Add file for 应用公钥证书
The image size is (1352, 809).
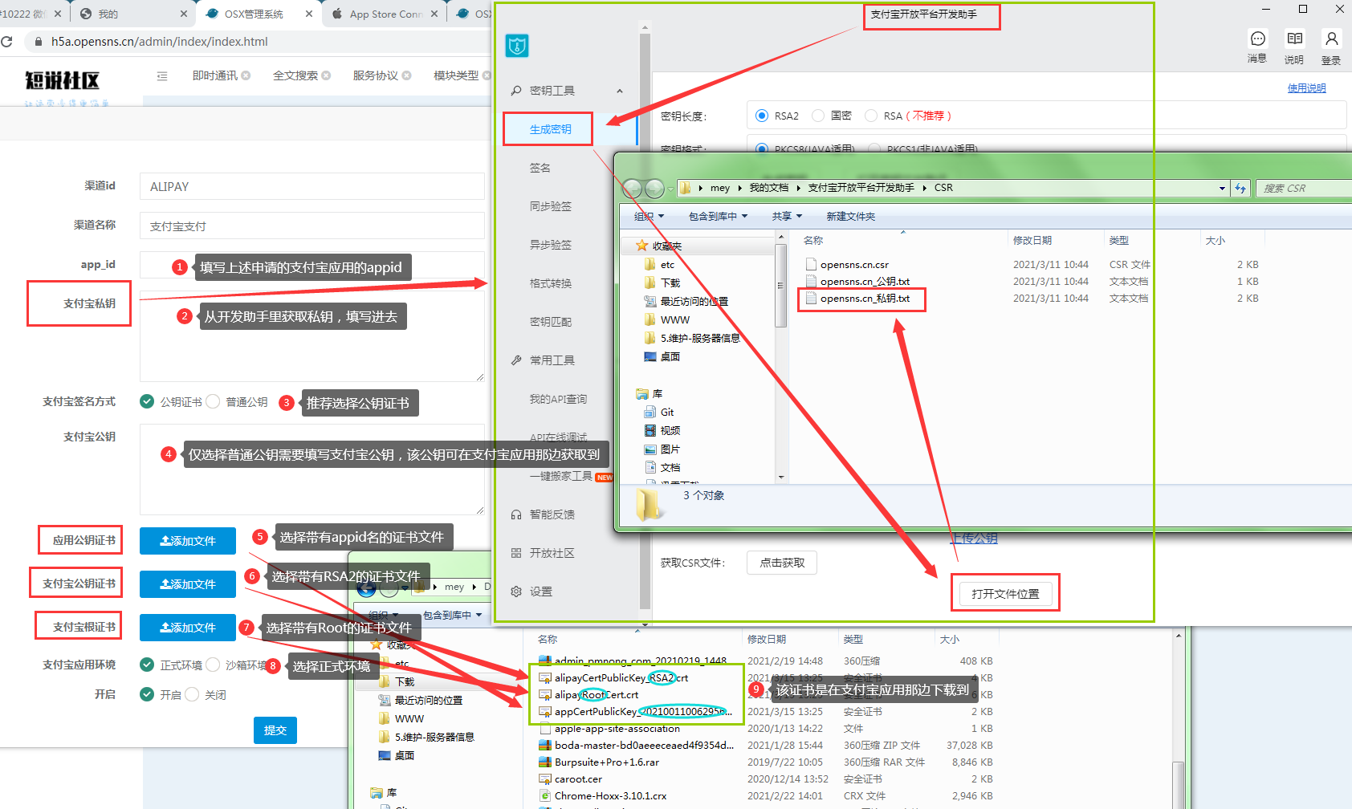(188, 541)
